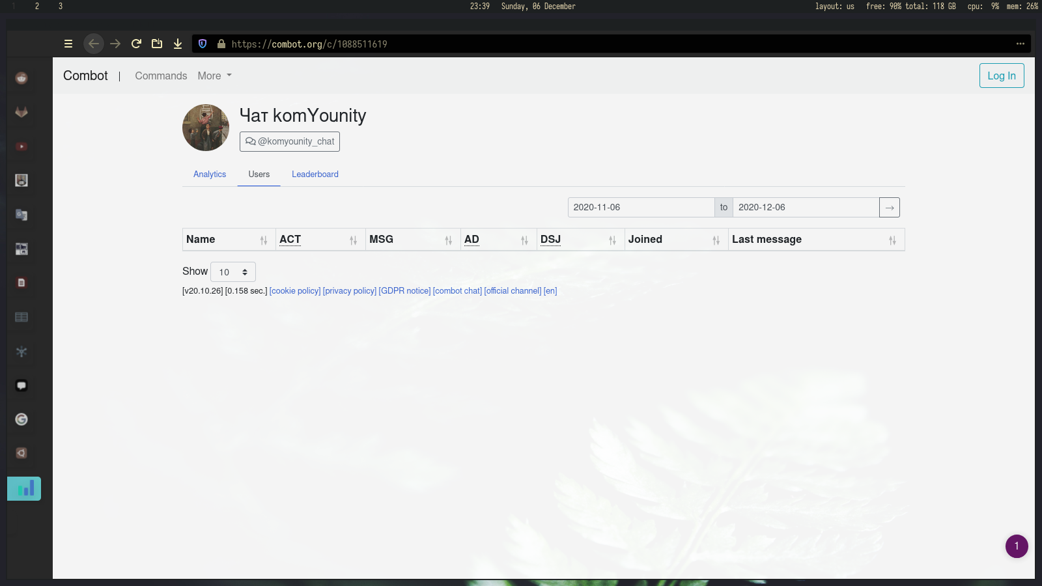This screenshot has height=586, width=1042.
Task: Click the [en] language link
Action: tap(550, 291)
